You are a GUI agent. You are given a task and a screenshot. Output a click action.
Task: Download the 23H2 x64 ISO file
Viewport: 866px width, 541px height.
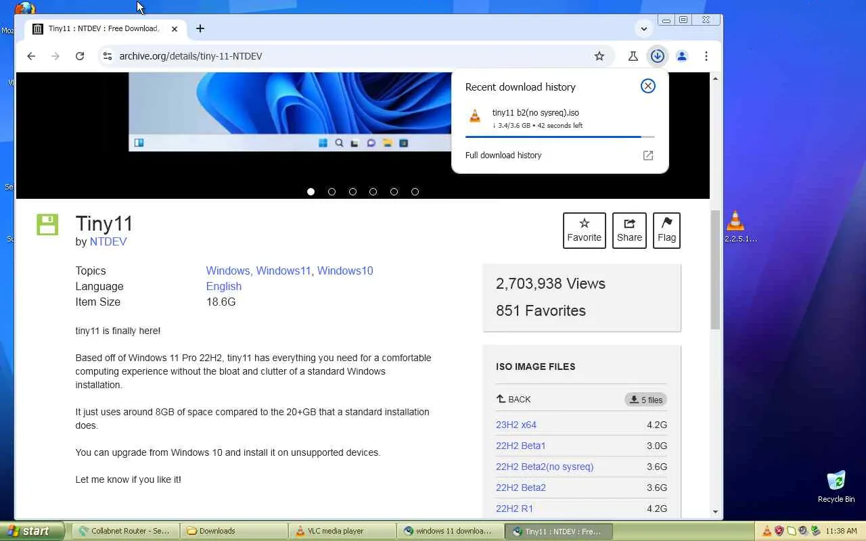point(516,425)
